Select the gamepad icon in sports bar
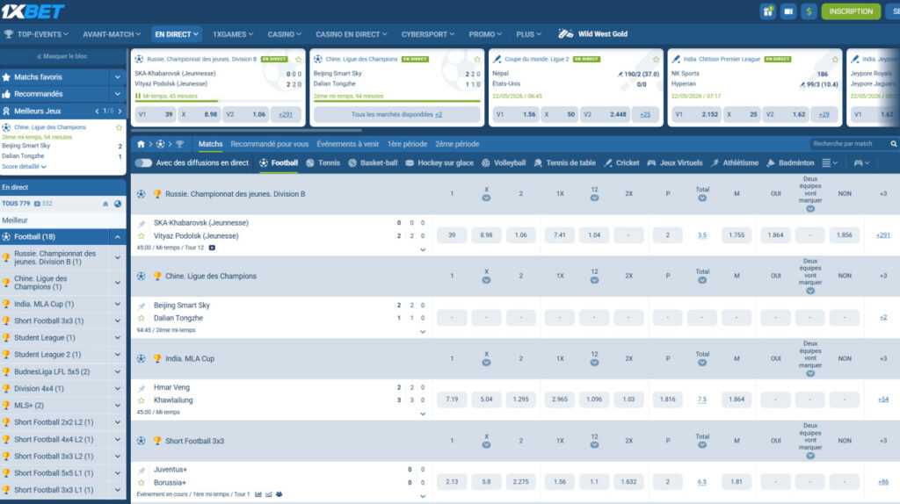The height and width of the screenshot is (504, 900). tap(858, 163)
